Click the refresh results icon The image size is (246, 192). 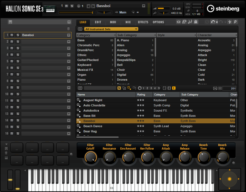coord(215,88)
